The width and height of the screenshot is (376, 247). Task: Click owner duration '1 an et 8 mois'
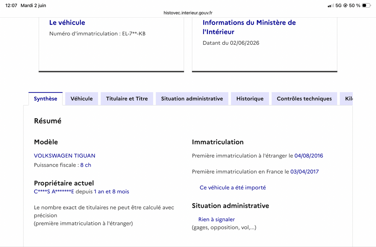coord(111,192)
